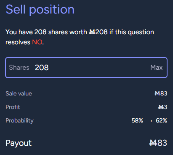Click the mana symbol before 208 in description
The width and height of the screenshot is (173, 155).
click(x=92, y=32)
